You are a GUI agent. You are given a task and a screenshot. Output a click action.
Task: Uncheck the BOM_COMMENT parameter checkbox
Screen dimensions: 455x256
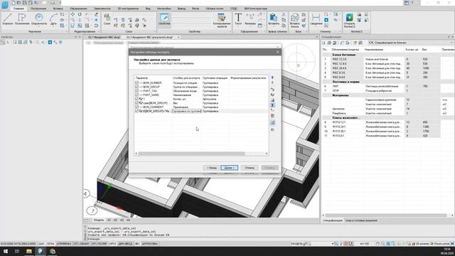pyautogui.click(x=136, y=107)
